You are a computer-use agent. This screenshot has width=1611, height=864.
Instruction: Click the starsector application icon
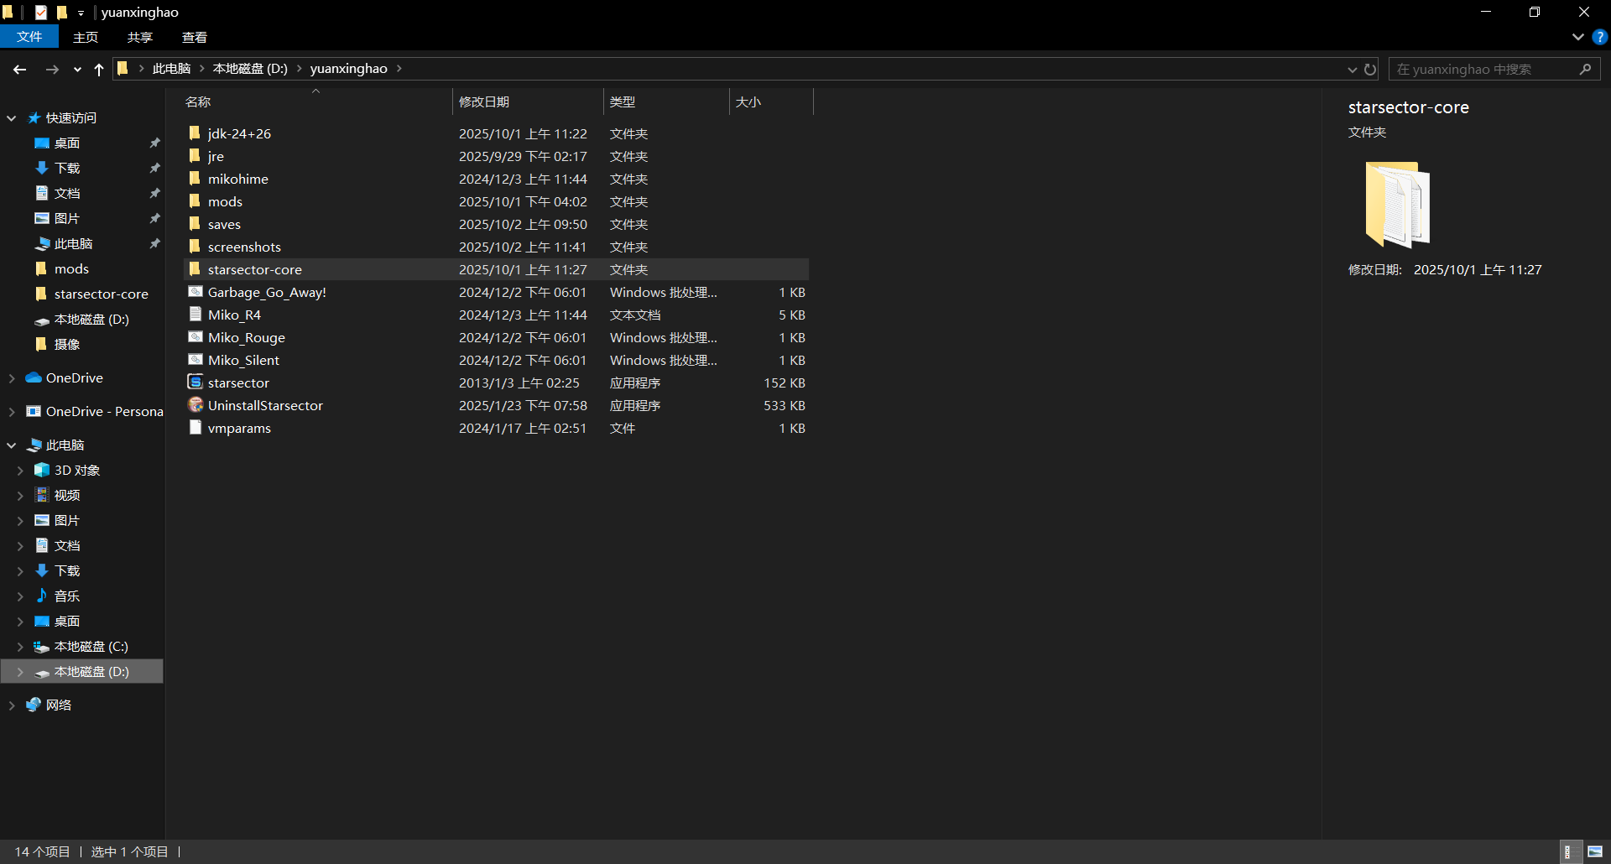click(x=196, y=383)
